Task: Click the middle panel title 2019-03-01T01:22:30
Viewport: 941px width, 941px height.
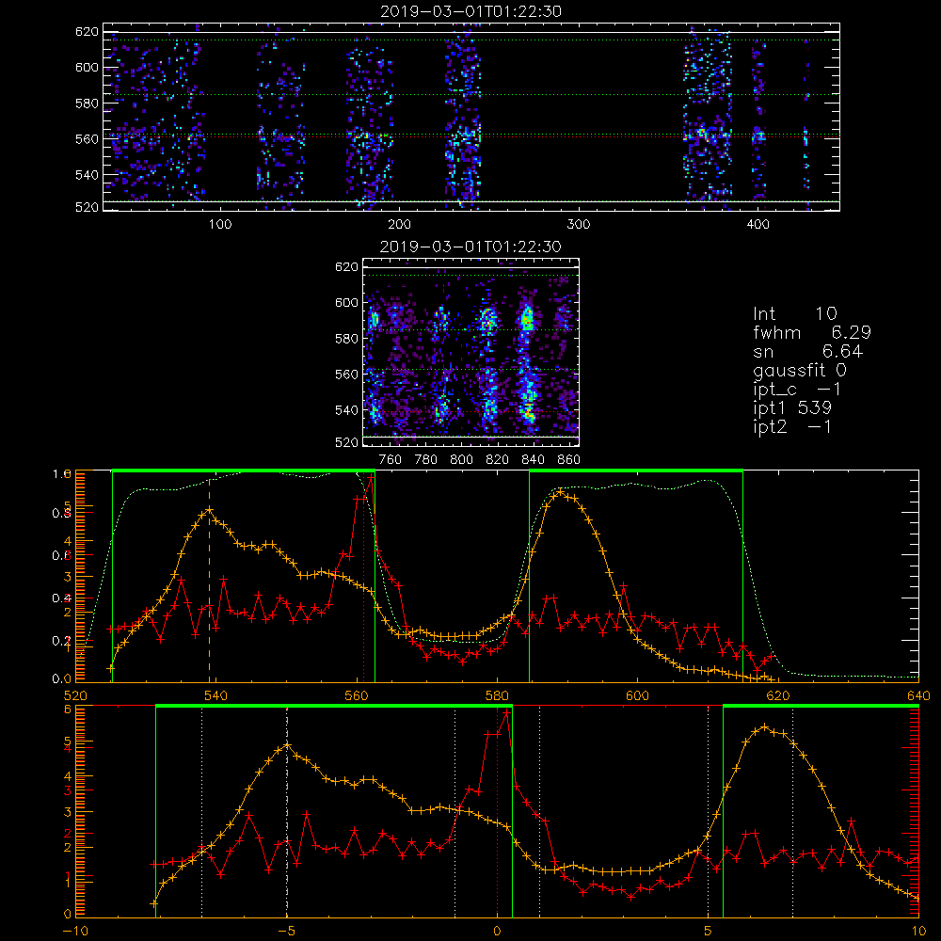Action: pos(470,247)
